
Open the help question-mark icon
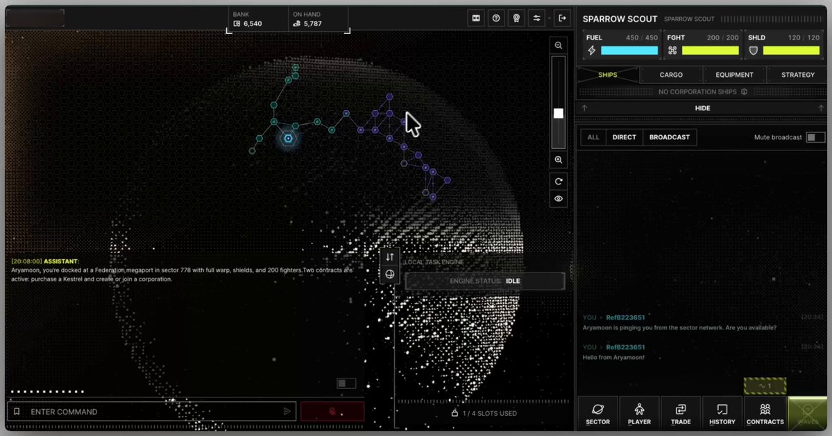496,18
